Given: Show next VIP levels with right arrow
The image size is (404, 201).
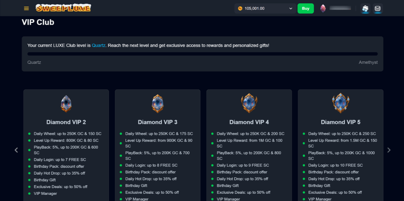Looking at the screenshot, I should tap(389, 150).
